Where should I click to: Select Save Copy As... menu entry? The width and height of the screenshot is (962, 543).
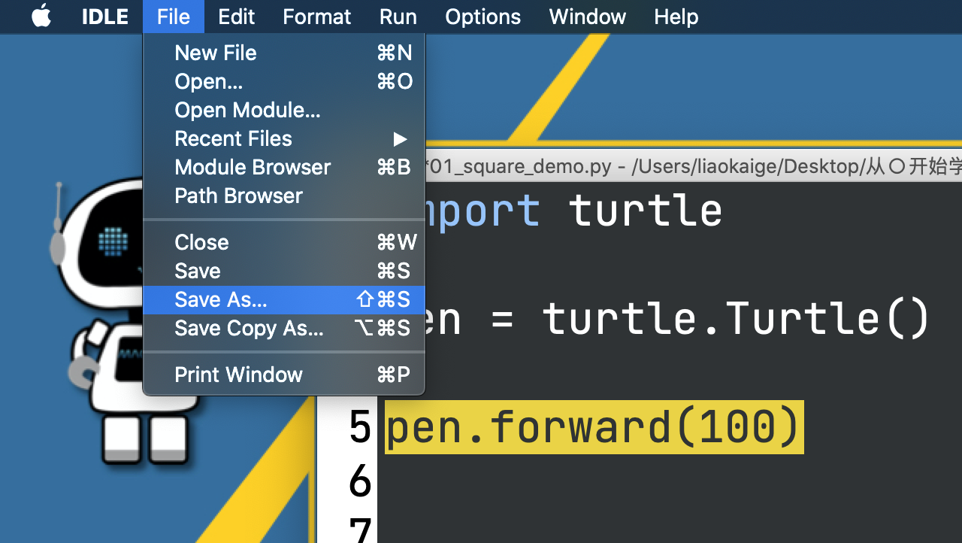(284, 328)
